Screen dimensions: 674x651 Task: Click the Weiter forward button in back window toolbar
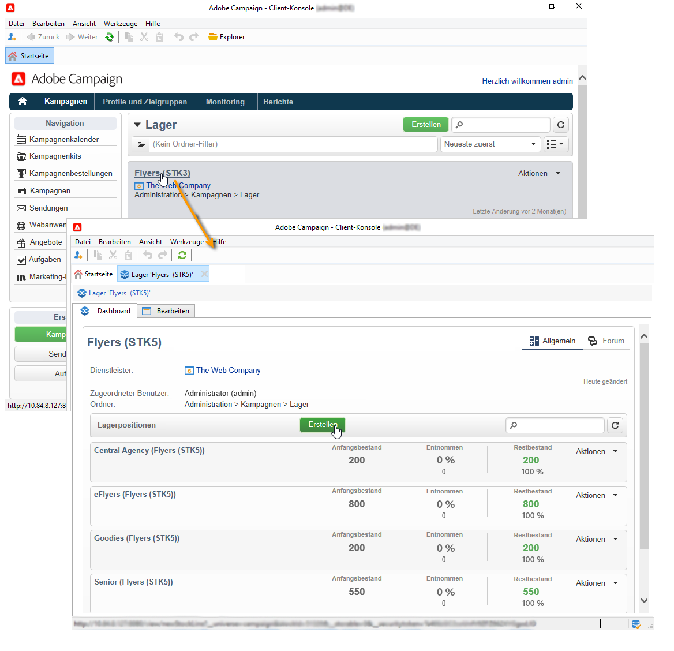(x=82, y=37)
